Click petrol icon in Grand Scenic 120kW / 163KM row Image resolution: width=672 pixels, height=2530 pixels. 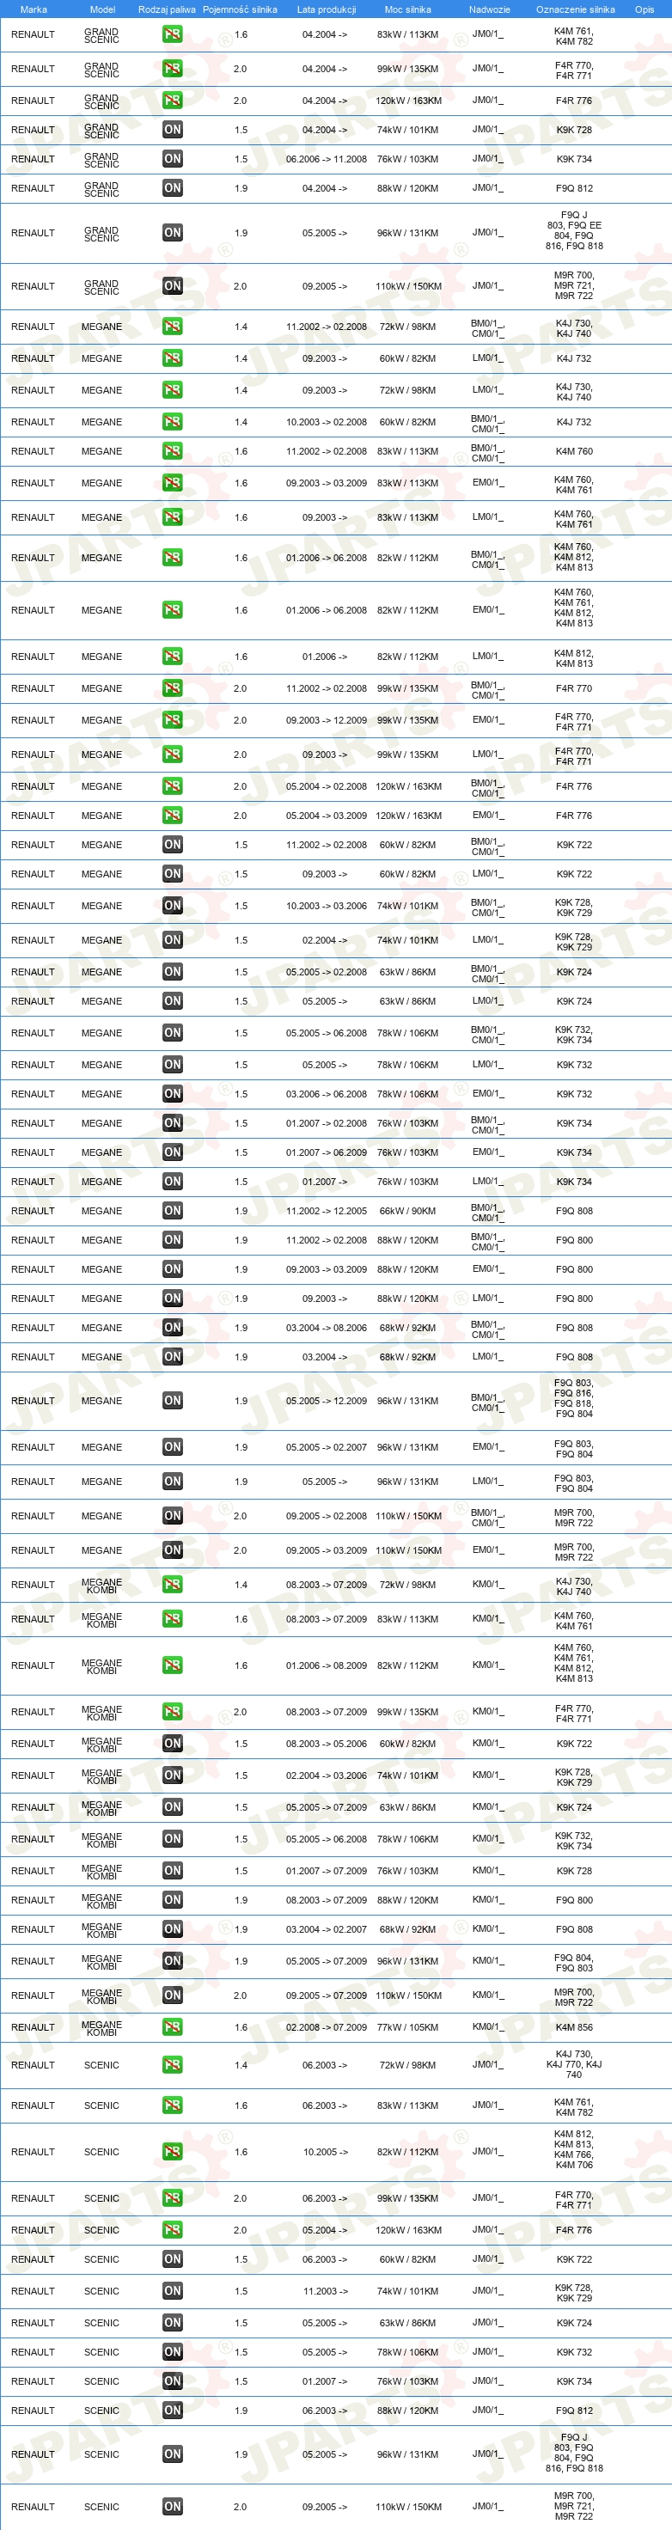pyautogui.click(x=172, y=101)
